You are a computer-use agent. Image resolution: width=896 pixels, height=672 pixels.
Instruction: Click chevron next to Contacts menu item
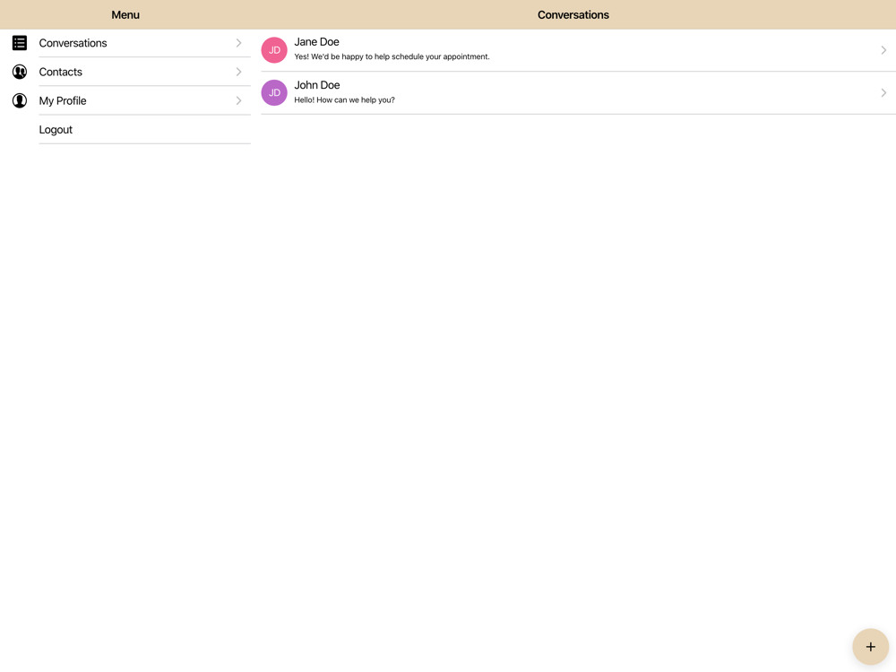tap(239, 72)
